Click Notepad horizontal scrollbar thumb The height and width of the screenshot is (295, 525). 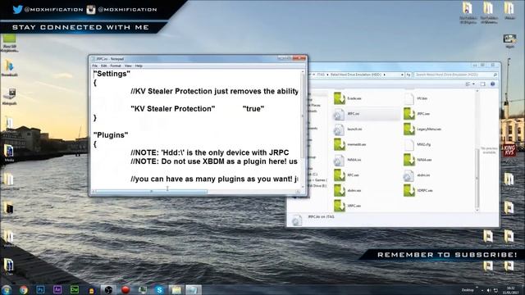[152, 191]
